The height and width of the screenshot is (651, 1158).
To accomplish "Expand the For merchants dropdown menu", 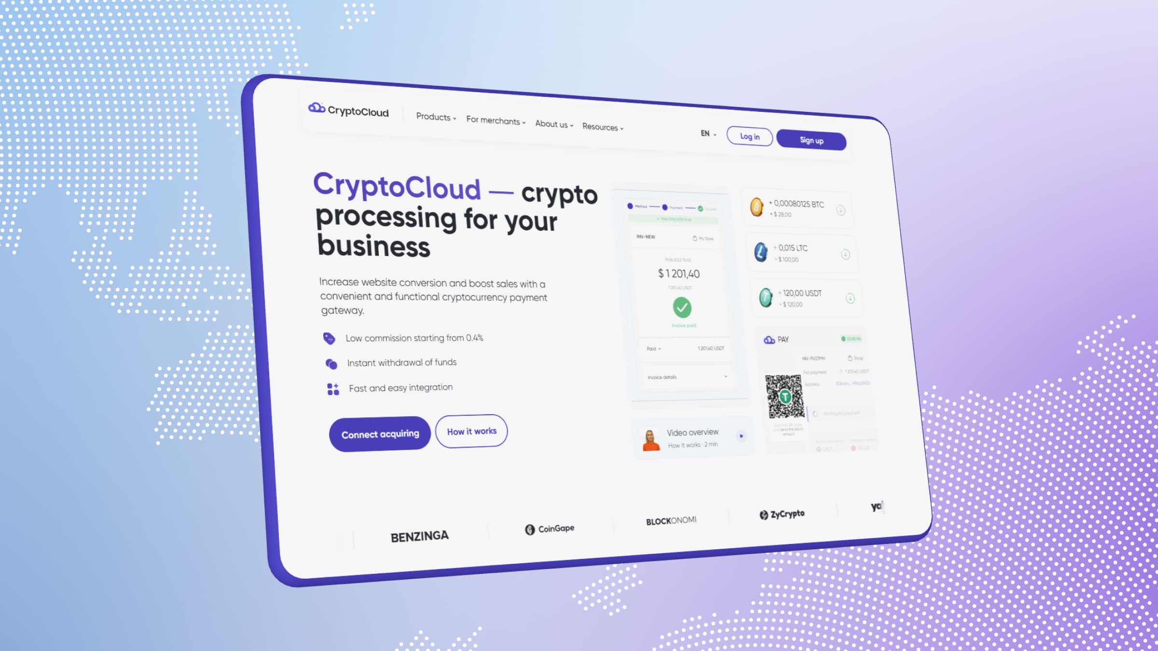I will click(x=495, y=121).
